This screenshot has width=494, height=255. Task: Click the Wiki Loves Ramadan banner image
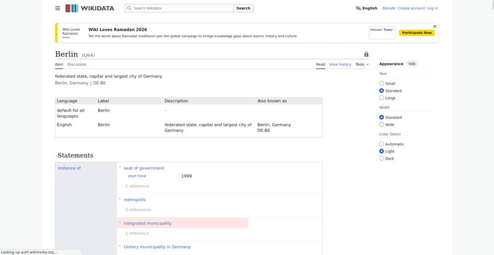click(x=70, y=33)
